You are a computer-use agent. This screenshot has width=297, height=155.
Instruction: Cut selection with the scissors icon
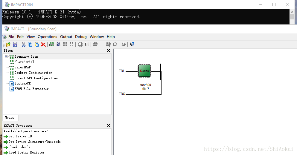[x=24, y=44]
